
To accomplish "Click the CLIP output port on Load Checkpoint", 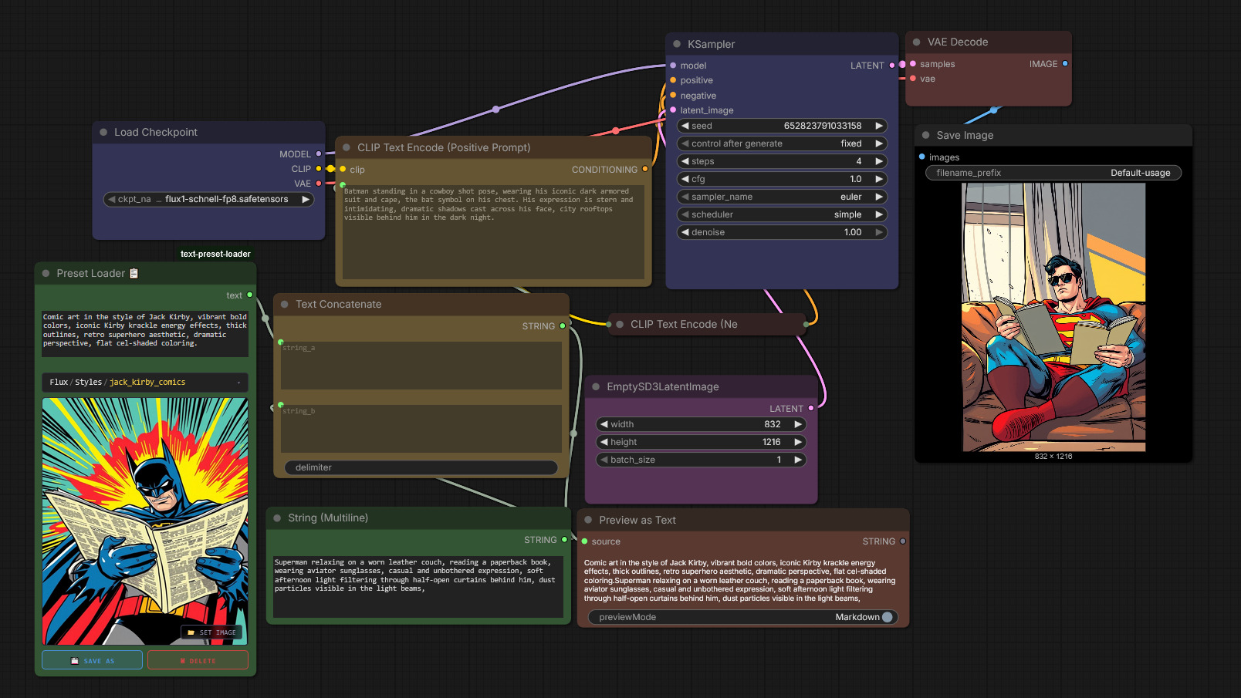I will coord(319,169).
